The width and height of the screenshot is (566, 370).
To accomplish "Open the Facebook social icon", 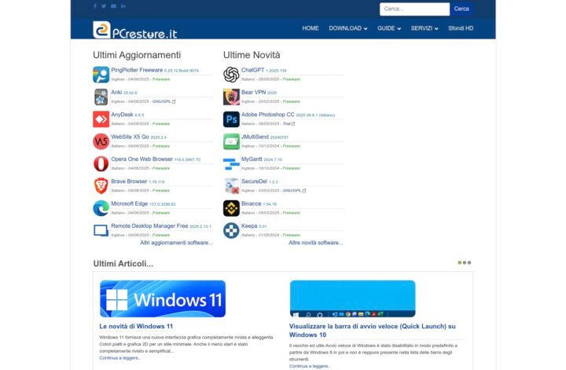I will point(95,6).
